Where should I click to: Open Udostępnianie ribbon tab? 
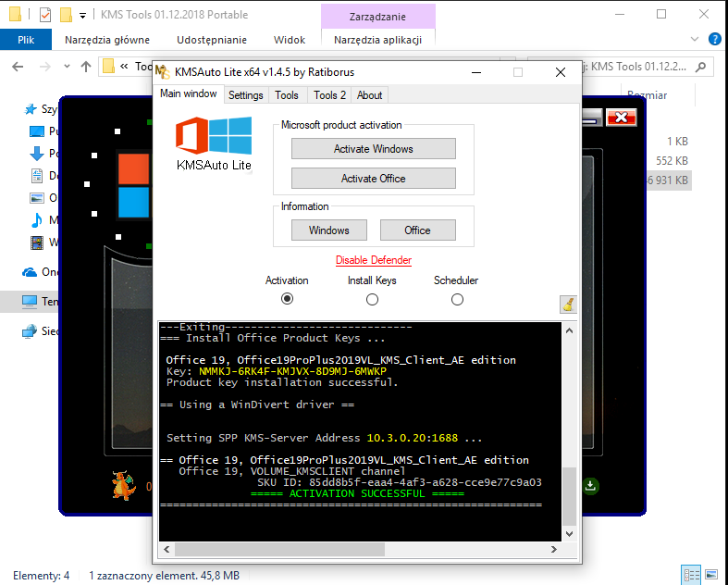(212, 40)
